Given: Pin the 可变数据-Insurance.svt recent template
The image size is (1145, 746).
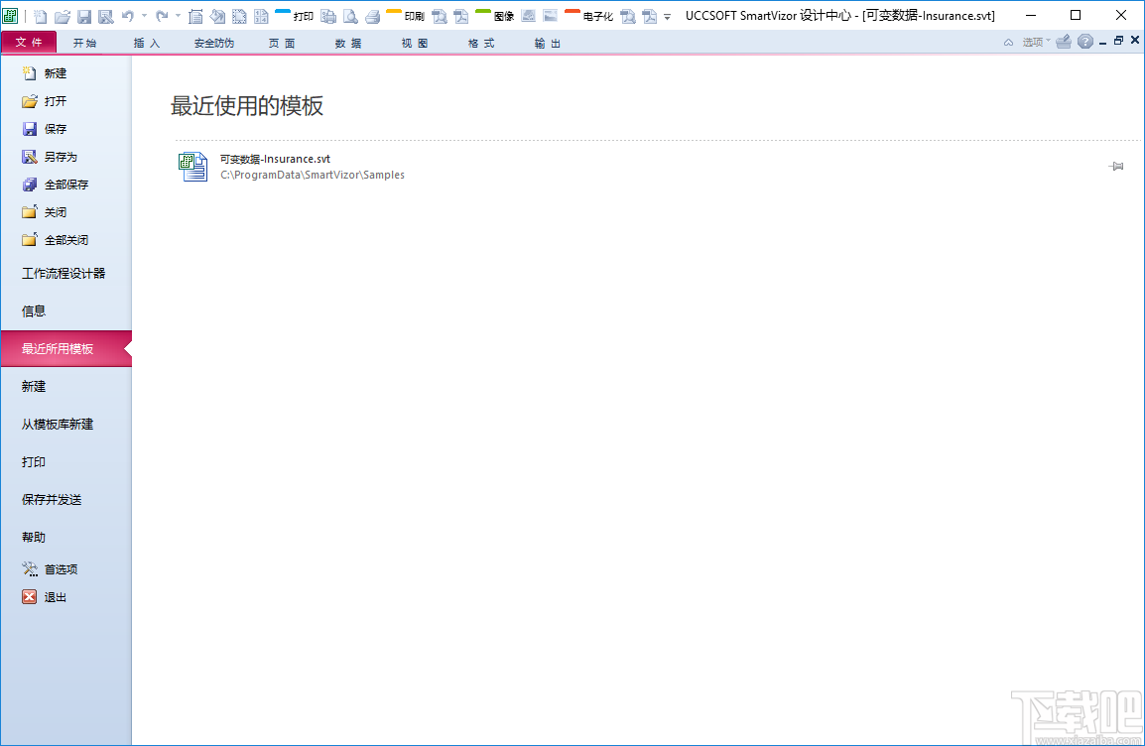Looking at the screenshot, I should click(x=1117, y=166).
